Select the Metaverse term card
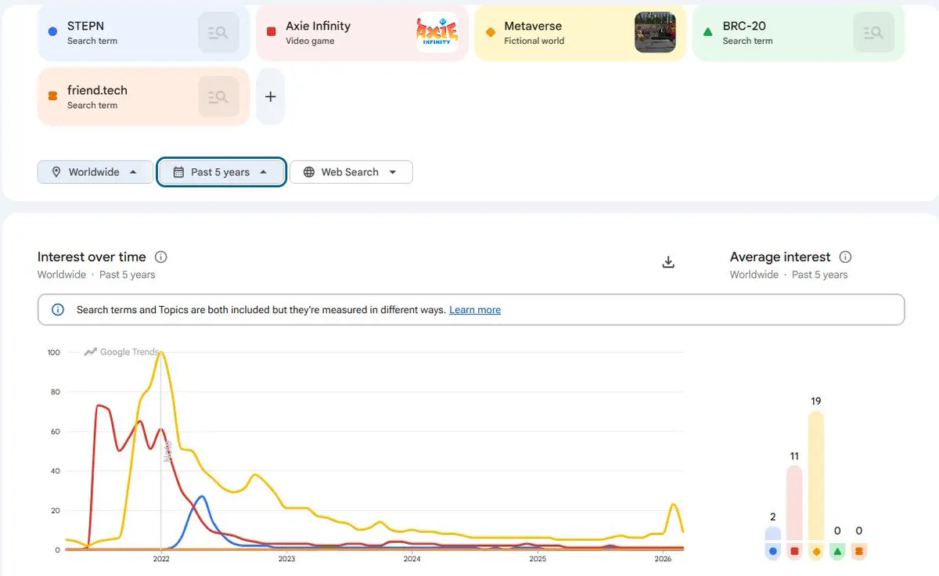The image size is (939, 576). (548, 33)
